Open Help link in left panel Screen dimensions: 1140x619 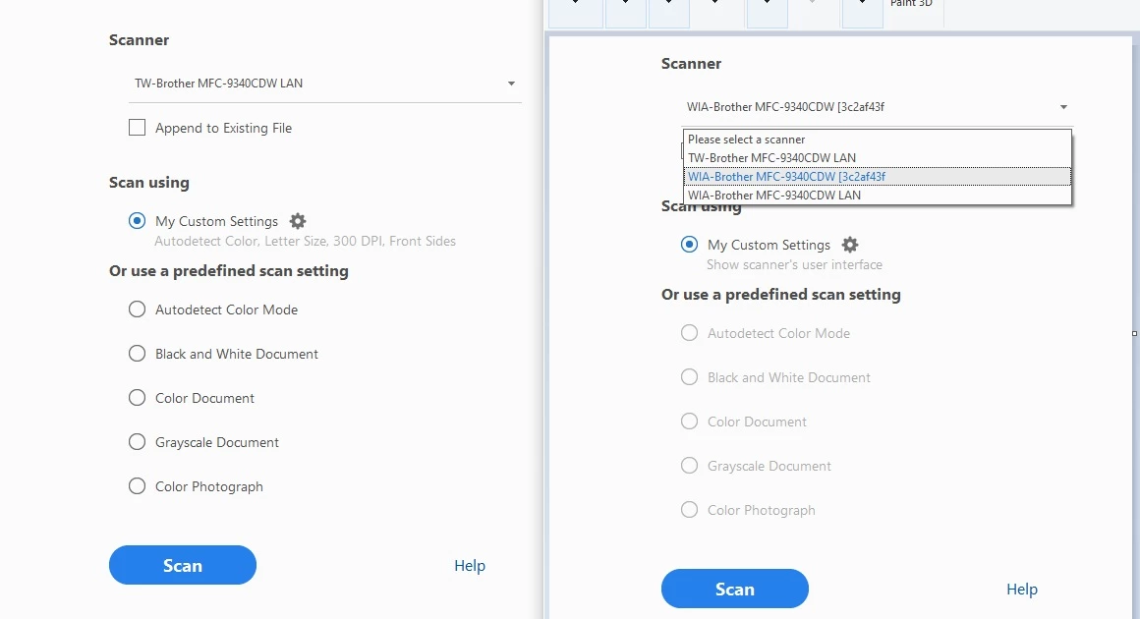pyautogui.click(x=470, y=565)
